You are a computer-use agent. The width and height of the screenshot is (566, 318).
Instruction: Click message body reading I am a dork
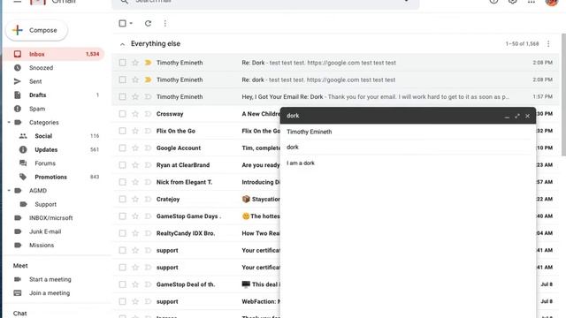[x=301, y=163]
